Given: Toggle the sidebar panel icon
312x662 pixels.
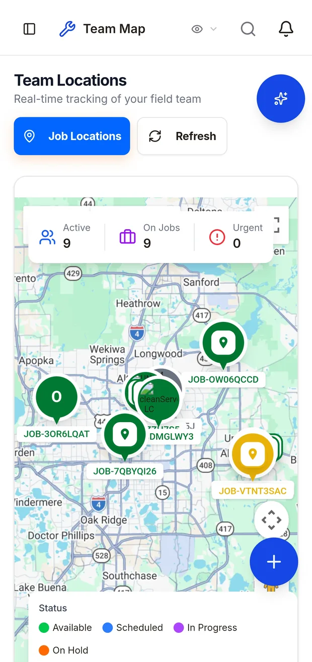Looking at the screenshot, I should pos(30,29).
